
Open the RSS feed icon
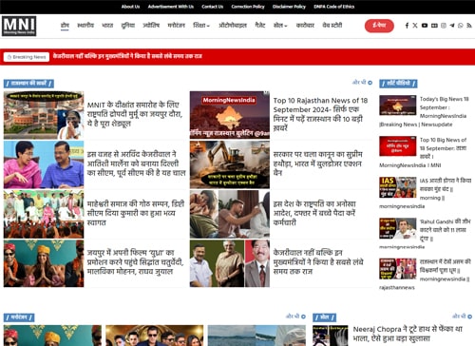(x=469, y=26)
